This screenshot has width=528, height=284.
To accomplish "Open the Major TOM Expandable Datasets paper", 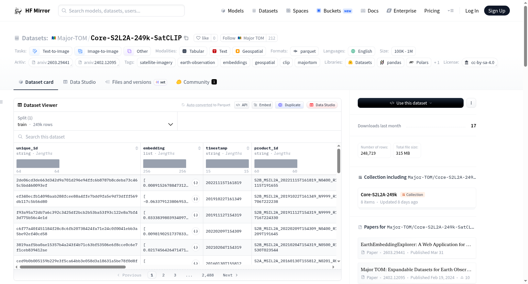I will [x=417, y=273].
